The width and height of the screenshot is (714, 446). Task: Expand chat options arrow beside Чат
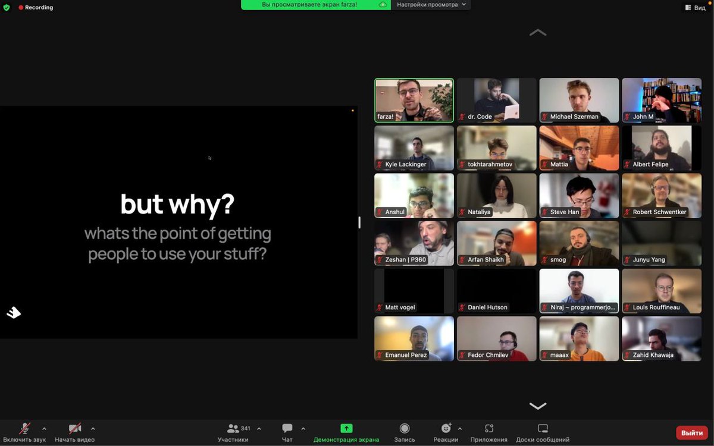tap(303, 428)
